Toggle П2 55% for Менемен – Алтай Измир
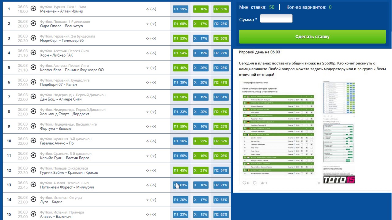 coord(221,9)
